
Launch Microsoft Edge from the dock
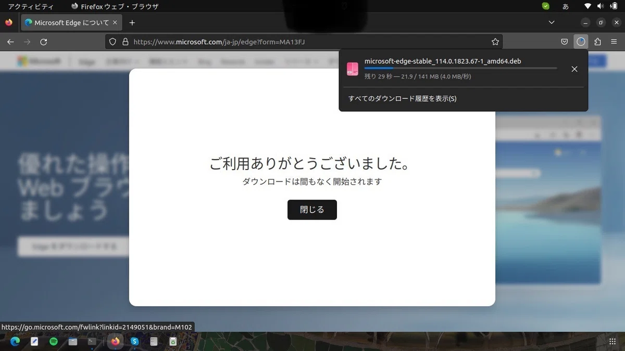(x=15, y=342)
